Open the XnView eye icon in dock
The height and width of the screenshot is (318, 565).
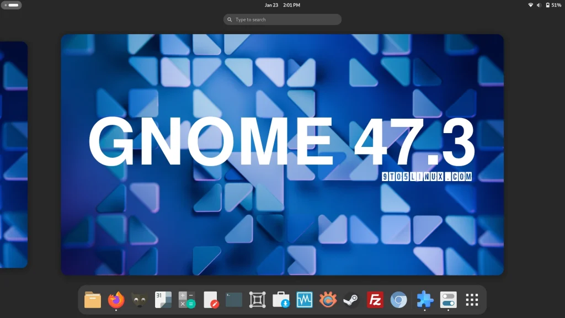coord(328,300)
